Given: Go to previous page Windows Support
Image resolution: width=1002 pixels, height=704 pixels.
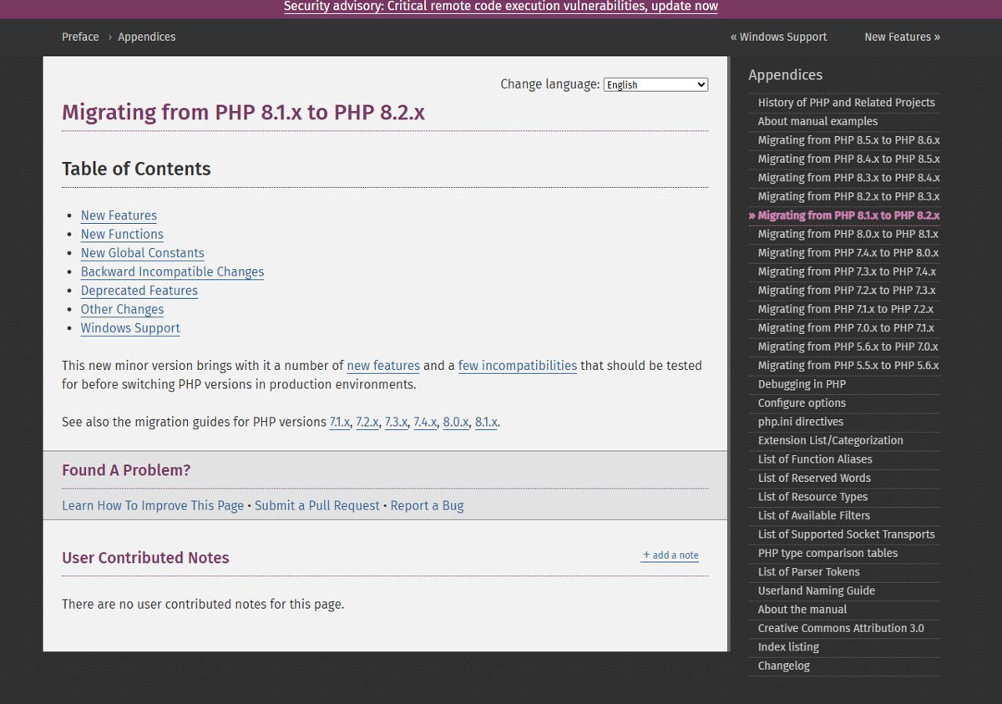Looking at the screenshot, I should 778,37.
